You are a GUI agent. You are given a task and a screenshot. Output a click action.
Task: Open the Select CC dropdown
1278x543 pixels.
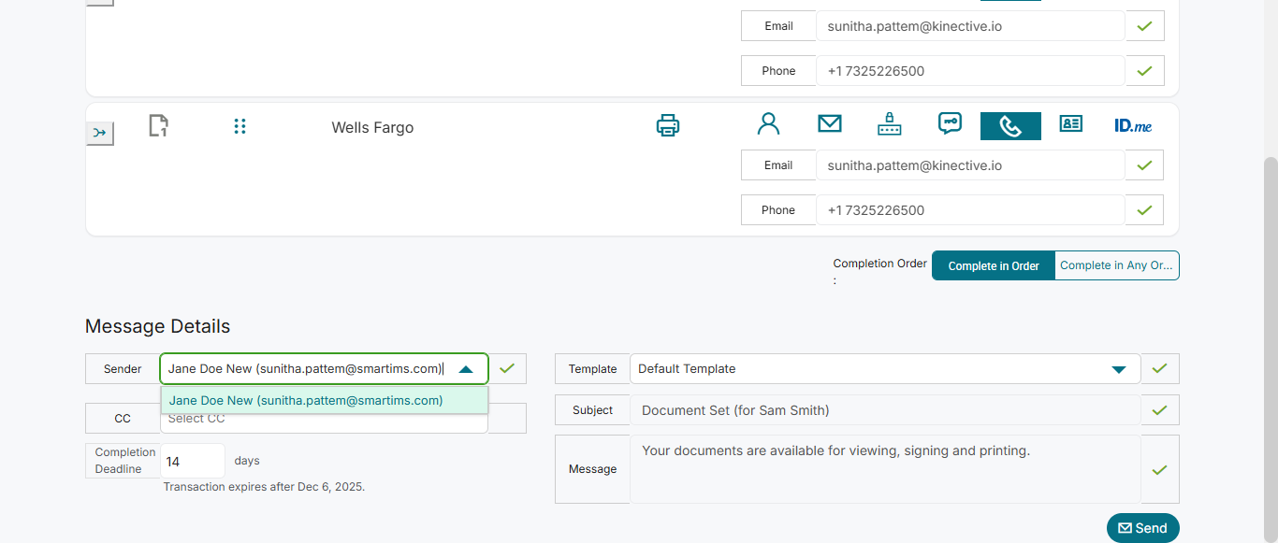324,419
